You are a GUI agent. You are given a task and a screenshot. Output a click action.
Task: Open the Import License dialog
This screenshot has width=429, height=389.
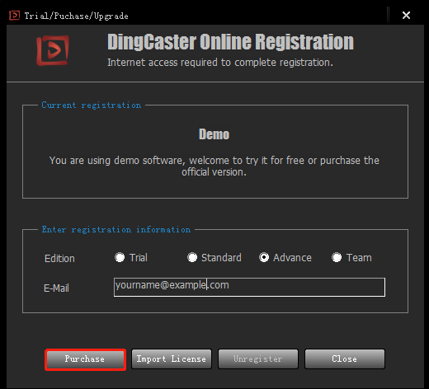click(172, 359)
